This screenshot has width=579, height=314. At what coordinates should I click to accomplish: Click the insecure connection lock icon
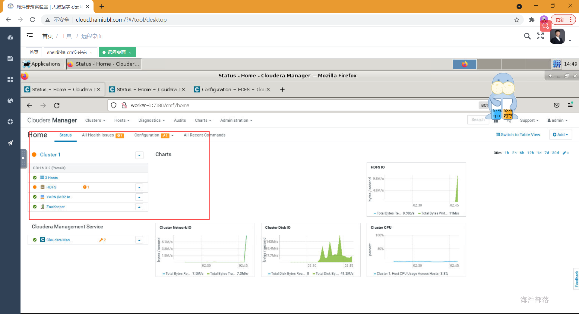pos(124,105)
